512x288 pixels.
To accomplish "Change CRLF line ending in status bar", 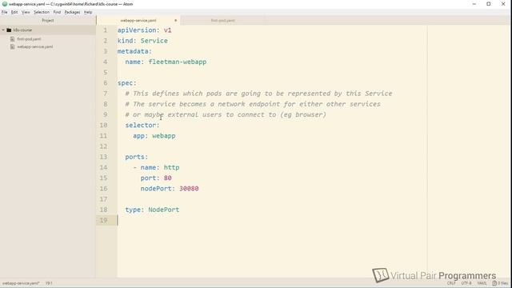I will point(451,283).
